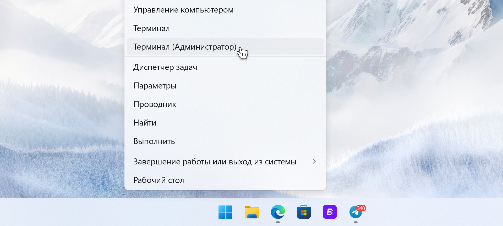Open Microsoft Edge browser

click(278, 212)
